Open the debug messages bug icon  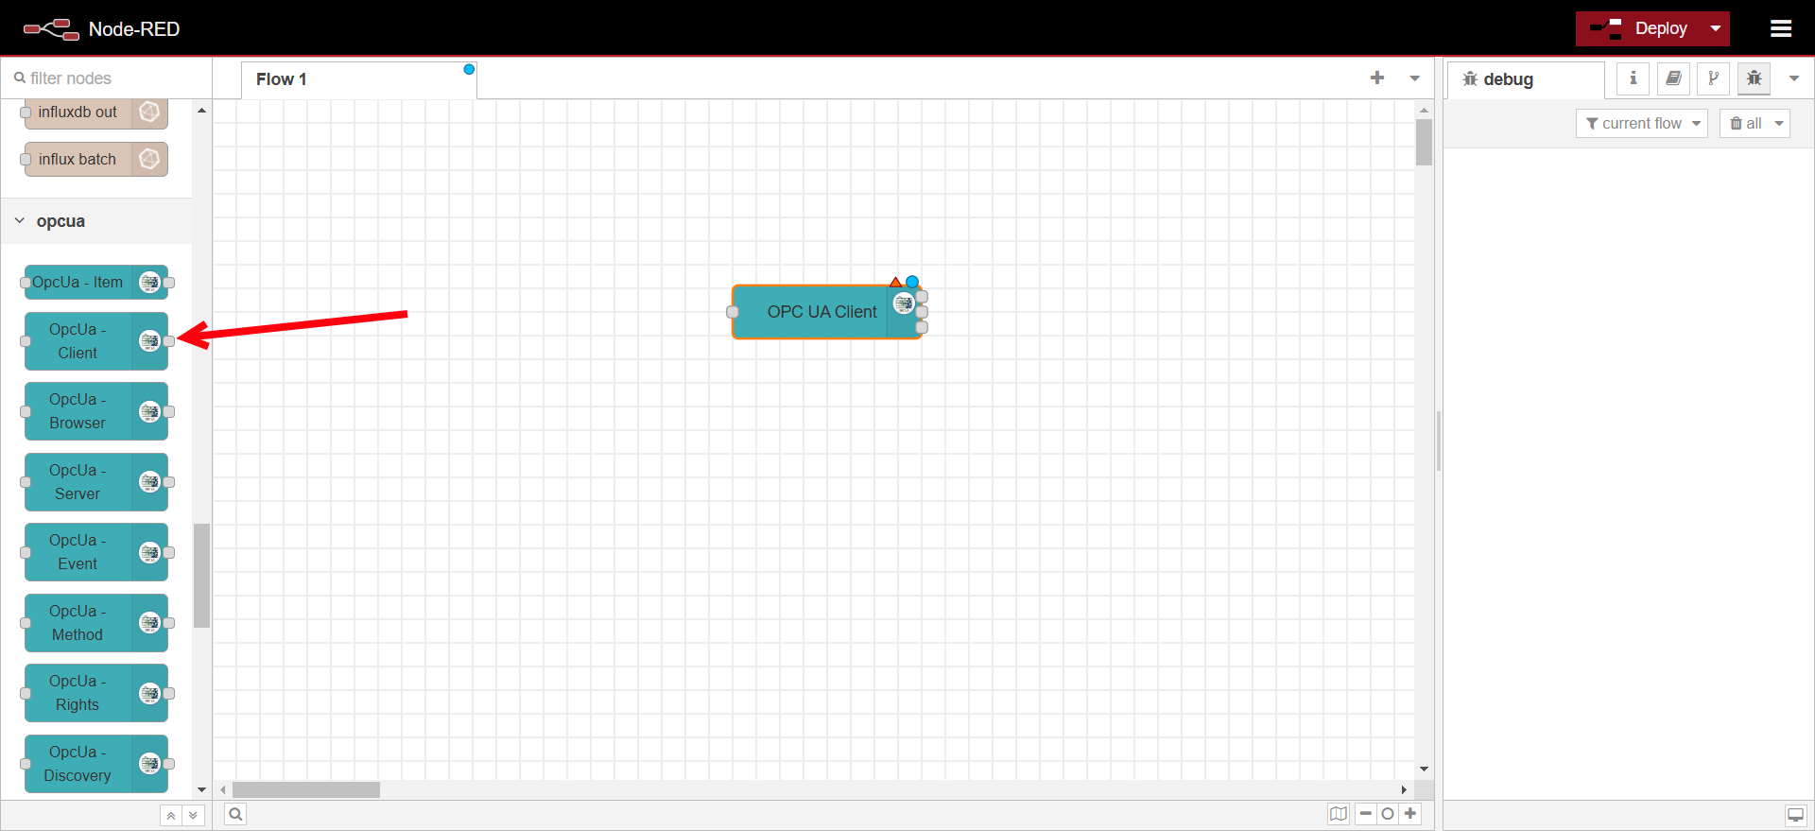click(1754, 78)
